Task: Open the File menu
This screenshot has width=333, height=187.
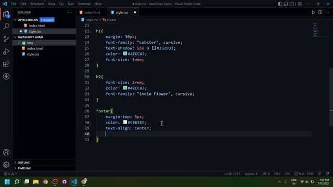Action: (14, 4)
